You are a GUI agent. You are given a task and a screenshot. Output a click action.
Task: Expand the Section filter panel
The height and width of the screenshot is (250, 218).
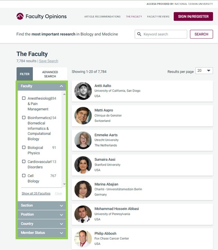coord(42,206)
